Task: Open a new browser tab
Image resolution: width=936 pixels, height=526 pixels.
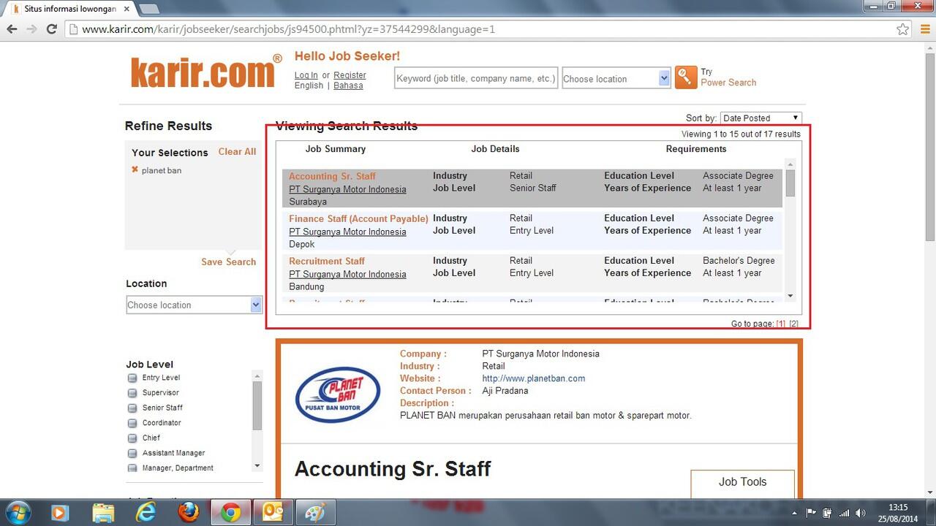Action: click(x=148, y=9)
